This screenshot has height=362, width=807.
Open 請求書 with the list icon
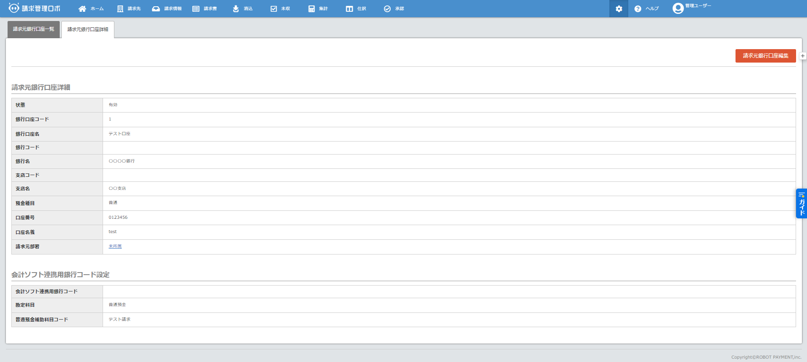[196, 9]
